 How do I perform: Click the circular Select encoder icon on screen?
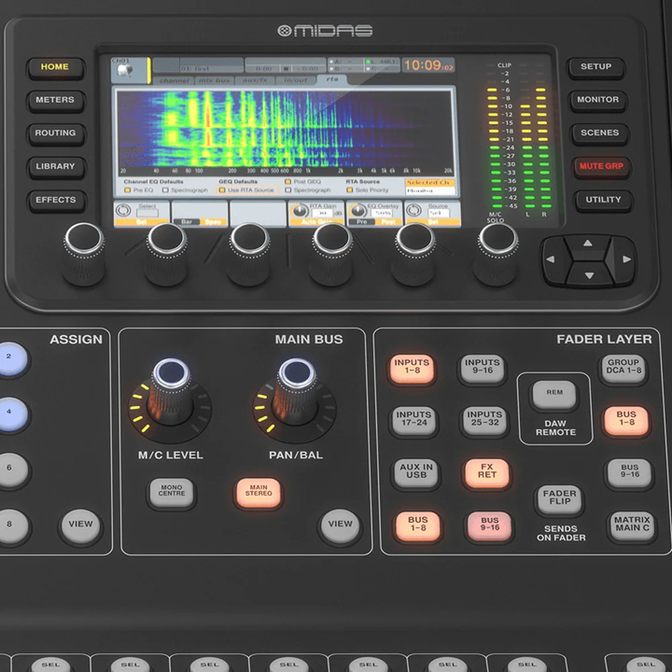123,210
